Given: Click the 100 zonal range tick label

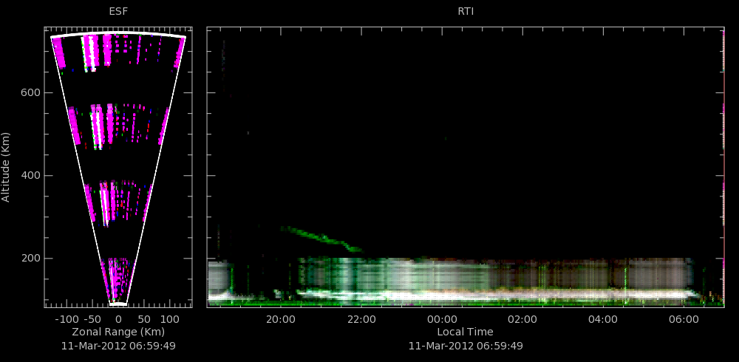Looking at the screenshot, I should point(170,319).
